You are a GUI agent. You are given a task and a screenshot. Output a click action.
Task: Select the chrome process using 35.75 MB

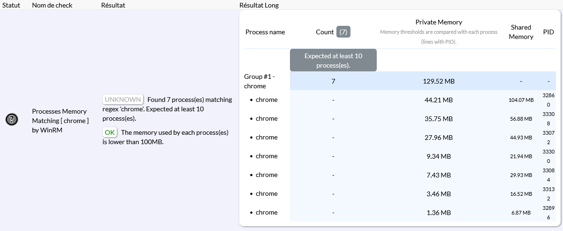(x=266, y=118)
